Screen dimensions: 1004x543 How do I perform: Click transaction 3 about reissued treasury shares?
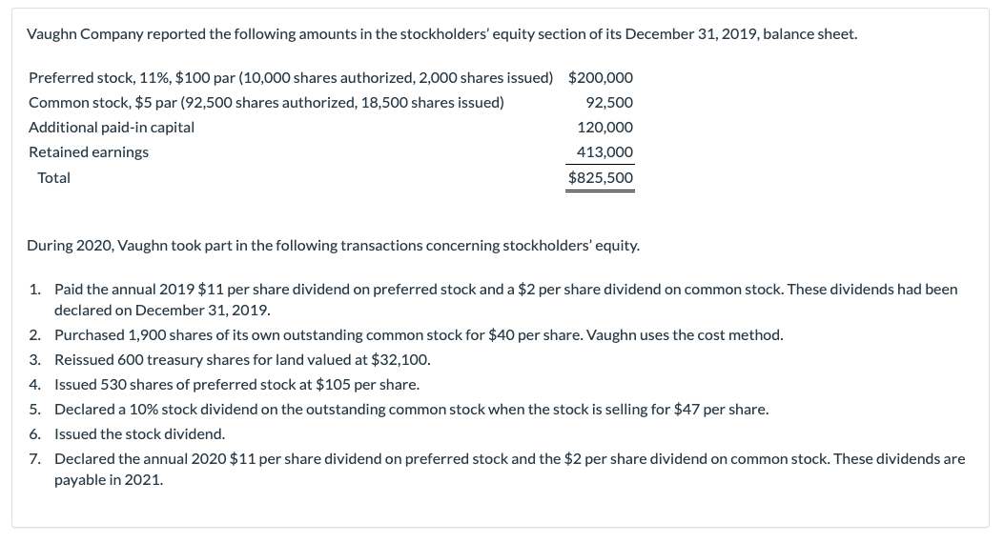pyautogui.click(x=242, y=359)
